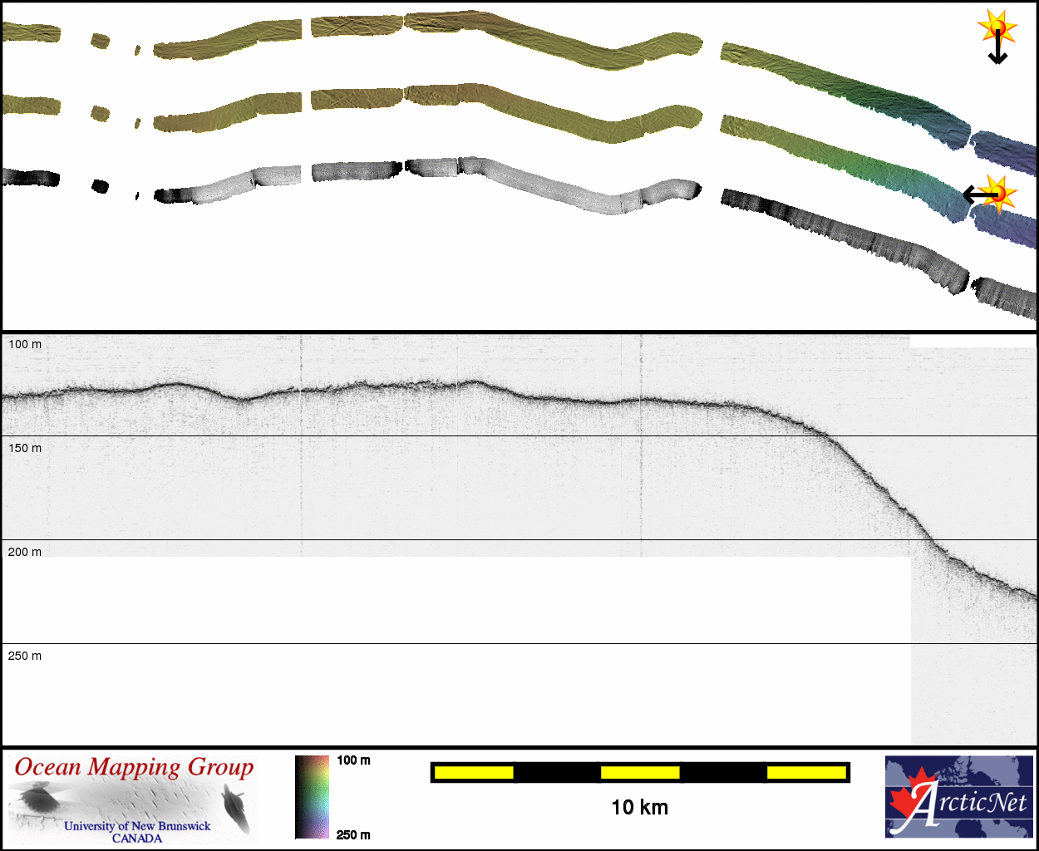Click leftmost segment of top bathymetry strip

tap(32, 32)
